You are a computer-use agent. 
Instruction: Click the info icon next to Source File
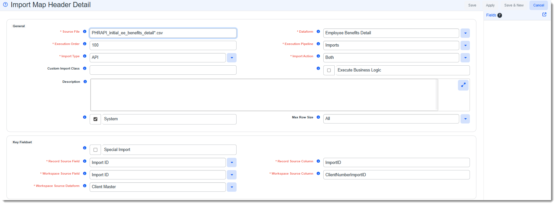click(x=85, y=32)
